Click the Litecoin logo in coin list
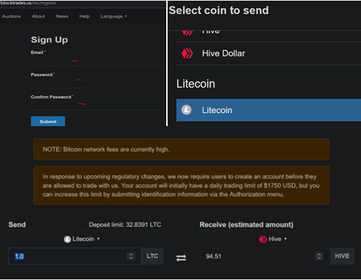Viewport: 361px width, 280px height. click(186, 110)
